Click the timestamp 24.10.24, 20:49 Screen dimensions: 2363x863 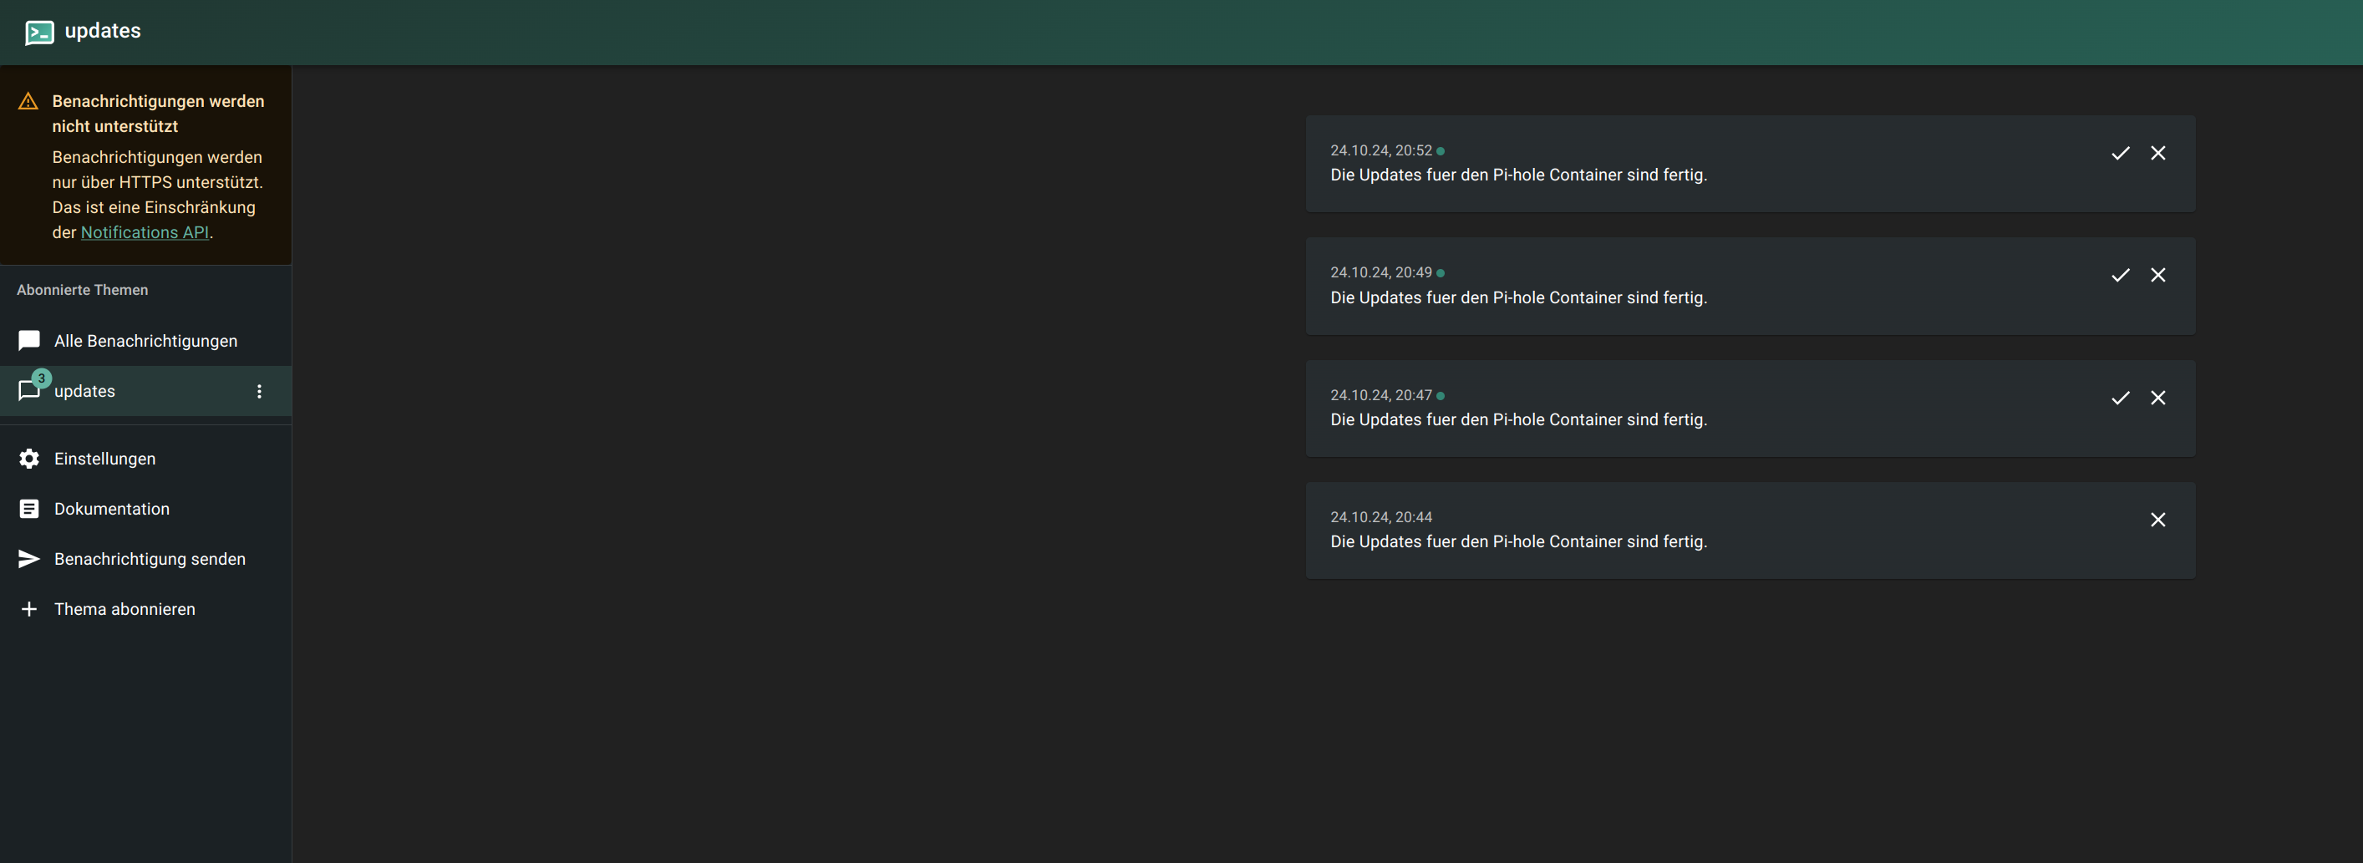pyautogui.click(x=1380, y=272)
